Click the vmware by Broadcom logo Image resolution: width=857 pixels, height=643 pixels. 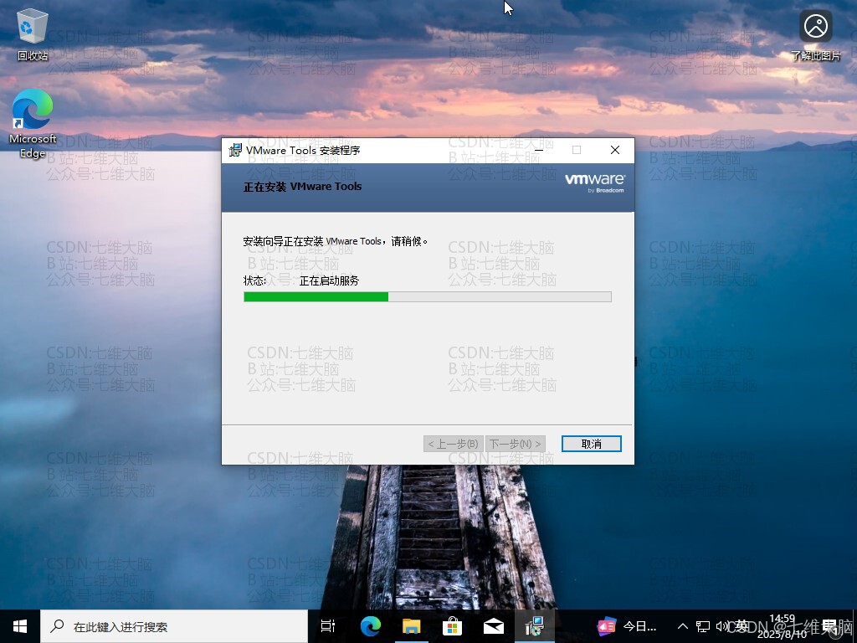tap(595, 183)
